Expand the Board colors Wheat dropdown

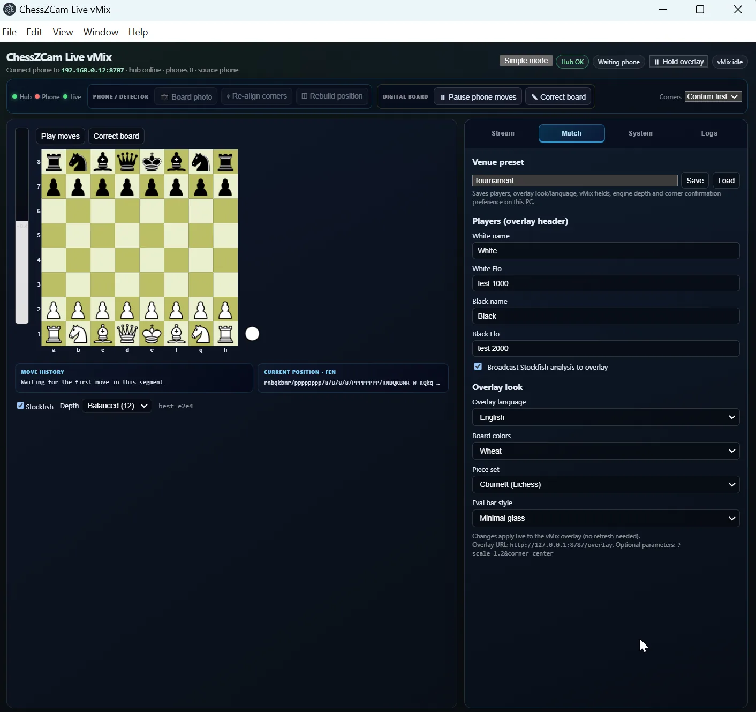pos(606,451)
